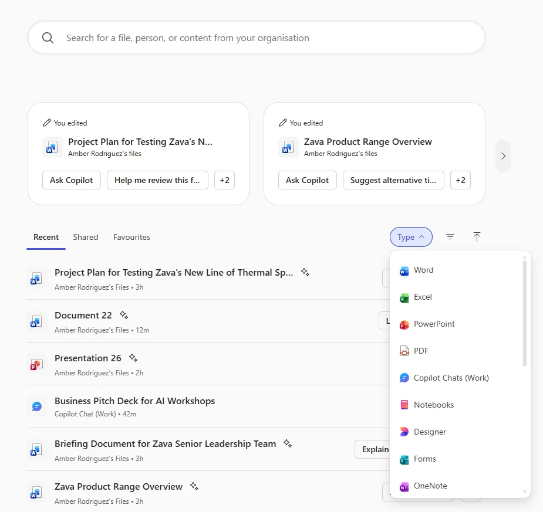Screen dimensions: 543x512
Task: Click PowerPoint icon of Presentation 26 row
Action: 36,364
